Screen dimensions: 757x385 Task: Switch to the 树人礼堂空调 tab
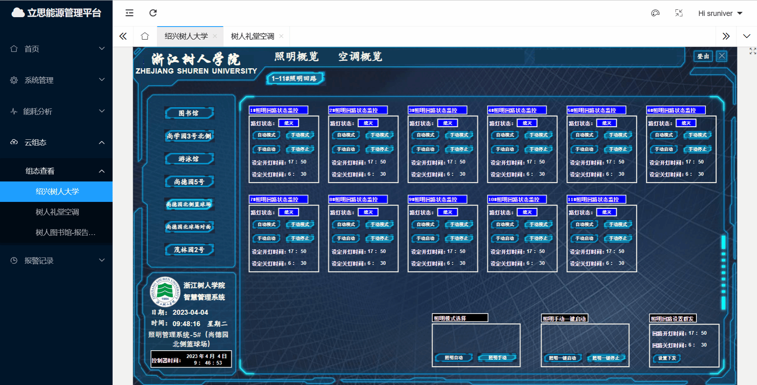[x=252, y=36]
